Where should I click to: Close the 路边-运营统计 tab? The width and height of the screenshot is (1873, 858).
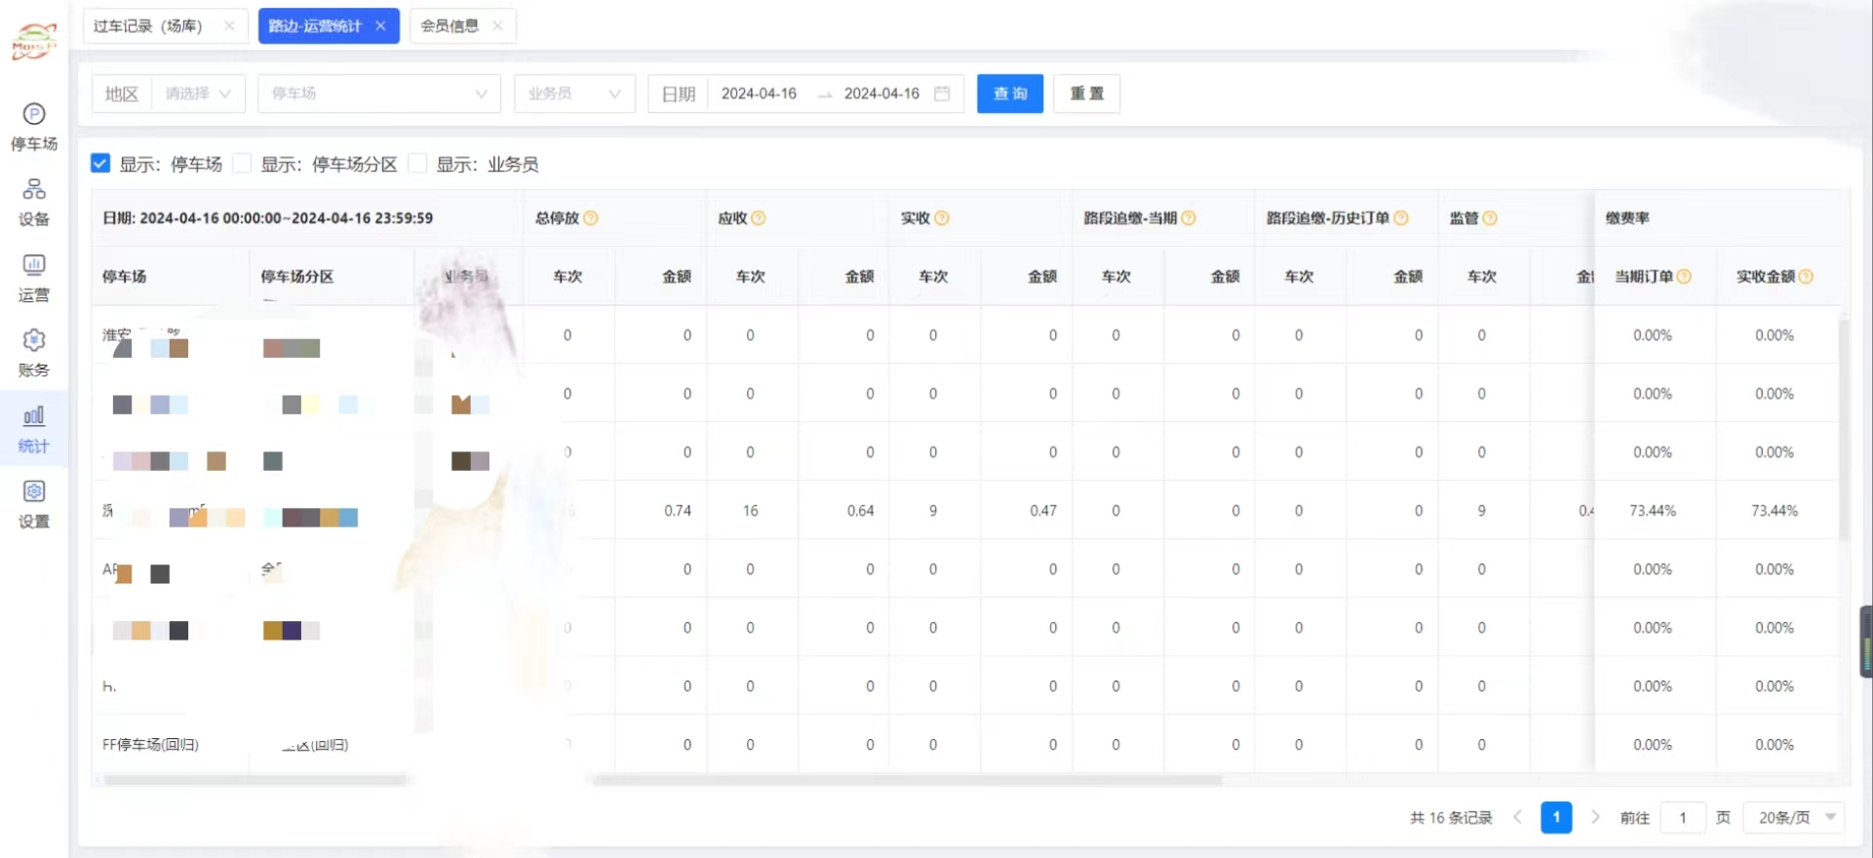(x=380, y=26)
